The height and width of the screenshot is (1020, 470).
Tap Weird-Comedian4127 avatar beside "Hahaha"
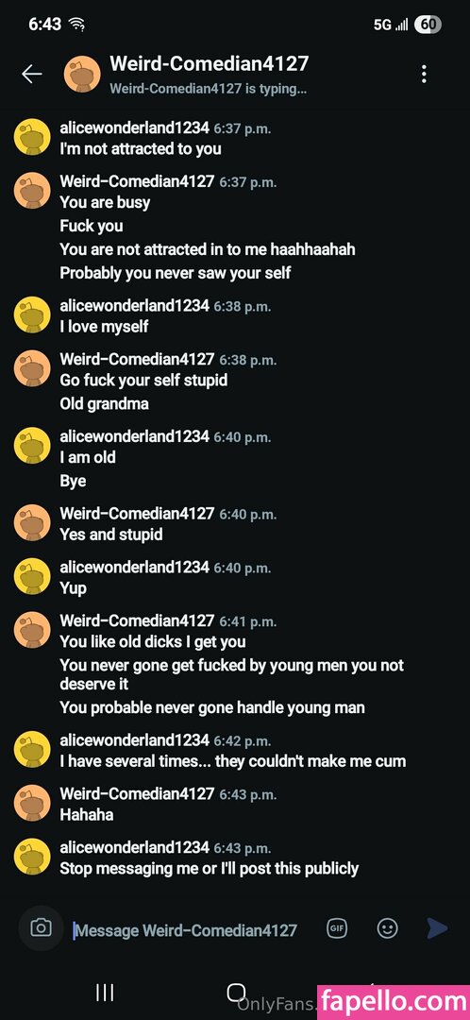tap(32, 803)
